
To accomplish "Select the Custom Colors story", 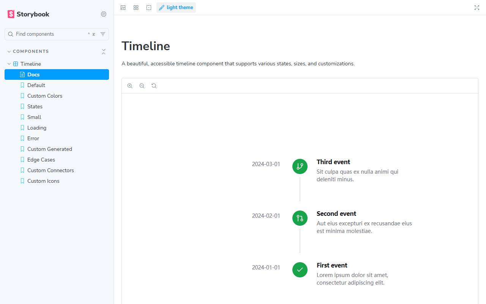I will 57,96.
